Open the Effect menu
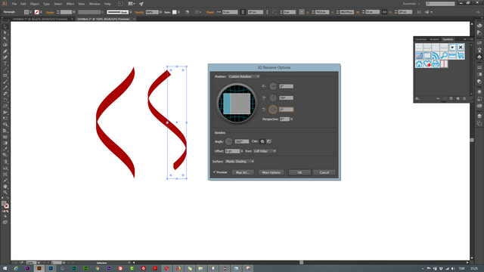Screen dimensions: 484x272 click(70, 4)
